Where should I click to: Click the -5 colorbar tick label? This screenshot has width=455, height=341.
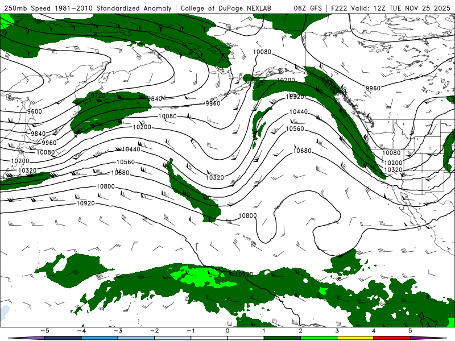(44, 331)
